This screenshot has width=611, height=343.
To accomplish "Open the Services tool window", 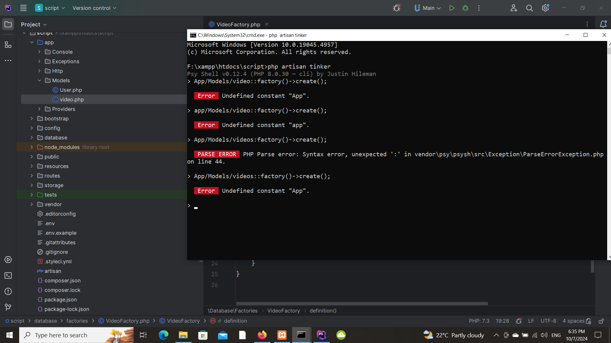I will [x=8, y=260].
